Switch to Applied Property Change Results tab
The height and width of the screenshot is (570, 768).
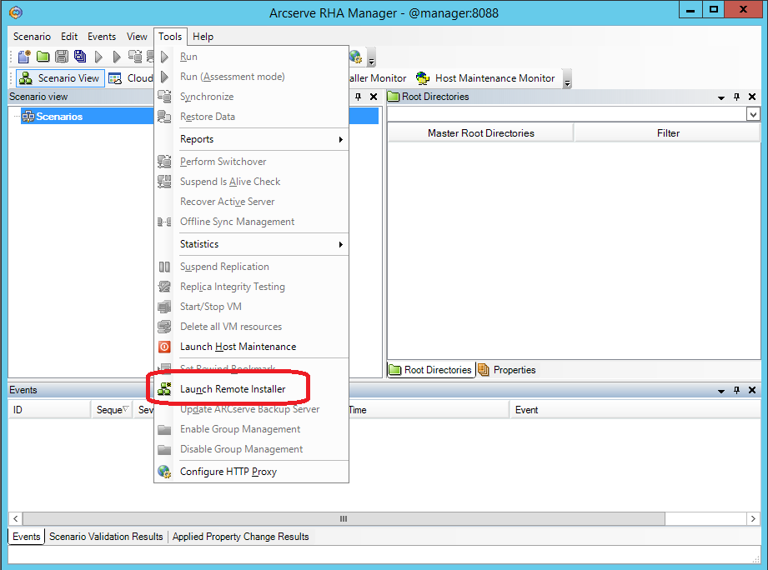240,537
